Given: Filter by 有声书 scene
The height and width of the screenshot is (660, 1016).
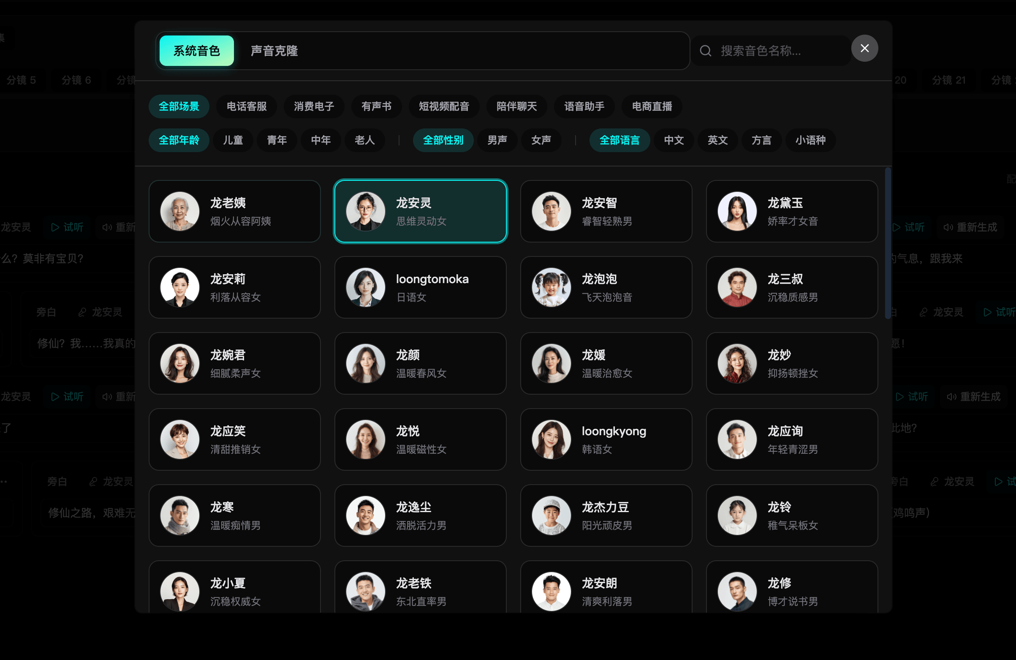Looking at the screenshot, I should tap(376, 106).
